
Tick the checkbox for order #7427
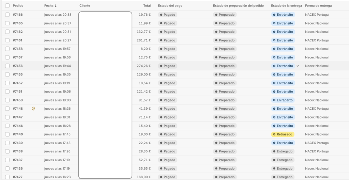[x=7, y=177]
